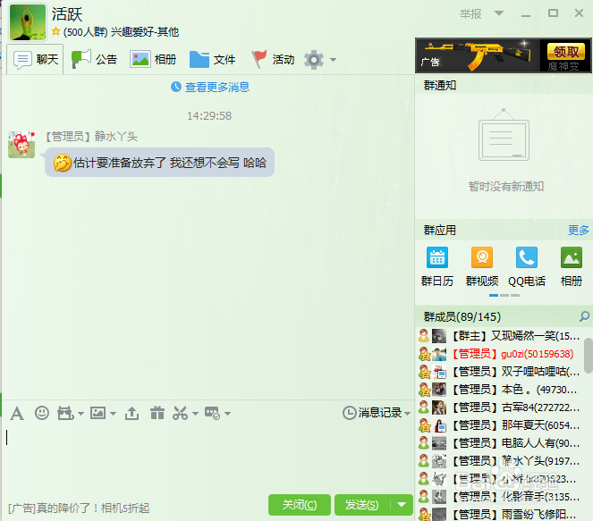Click the 群通知 empty board icon
The height and width of the screenshot is (521, 593).
click(504, 135)
